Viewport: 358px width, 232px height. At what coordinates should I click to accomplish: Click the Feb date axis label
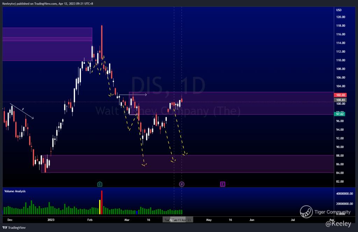pos(90,220)
